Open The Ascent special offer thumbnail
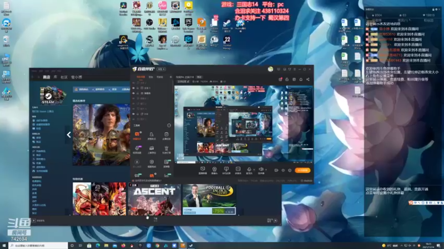444x249 pixels. click(x=154, y=199)
